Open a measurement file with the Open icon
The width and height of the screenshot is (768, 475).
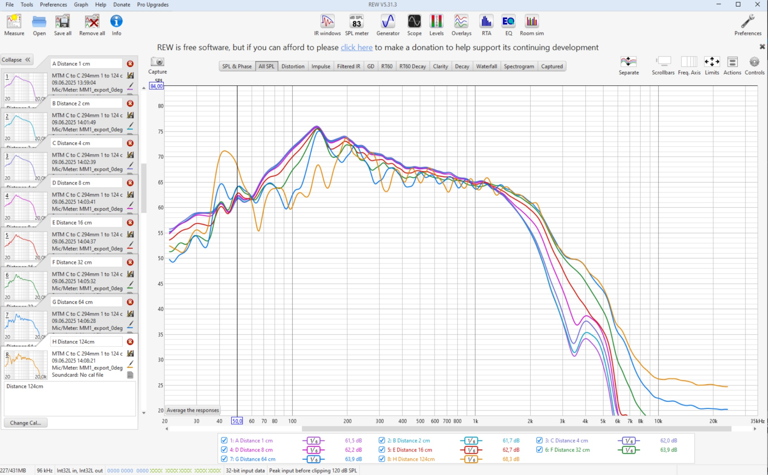[x=39, y=25]
